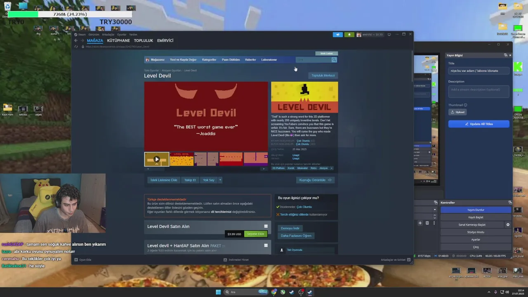Reload page with Steam's refresh icon

coord(76,47)
